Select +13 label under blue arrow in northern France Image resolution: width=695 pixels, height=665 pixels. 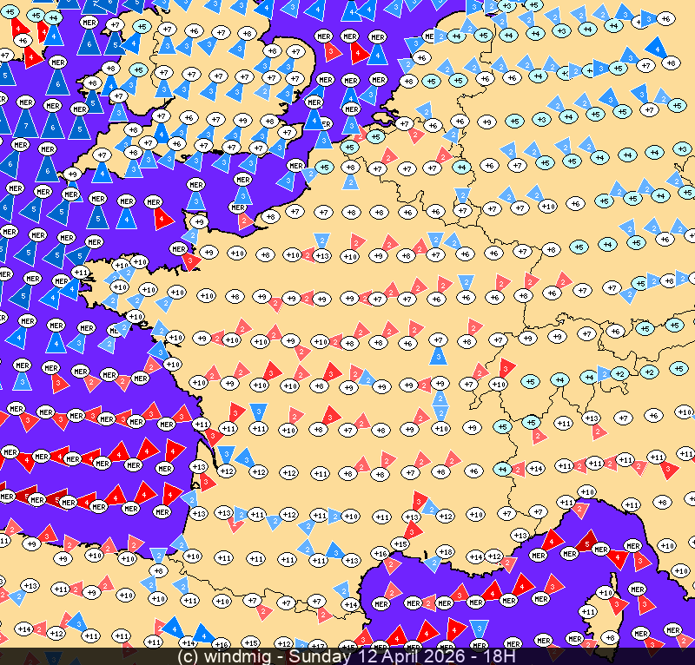(x=321, y=255)
